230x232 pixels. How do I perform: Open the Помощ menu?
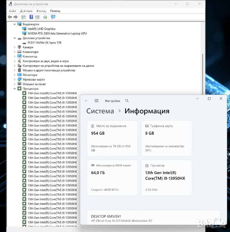pyautogui.click(x=55, y=11)
